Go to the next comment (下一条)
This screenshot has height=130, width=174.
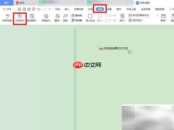110,20
